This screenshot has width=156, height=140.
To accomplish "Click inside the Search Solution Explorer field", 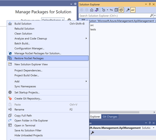I will coord(114,16).
